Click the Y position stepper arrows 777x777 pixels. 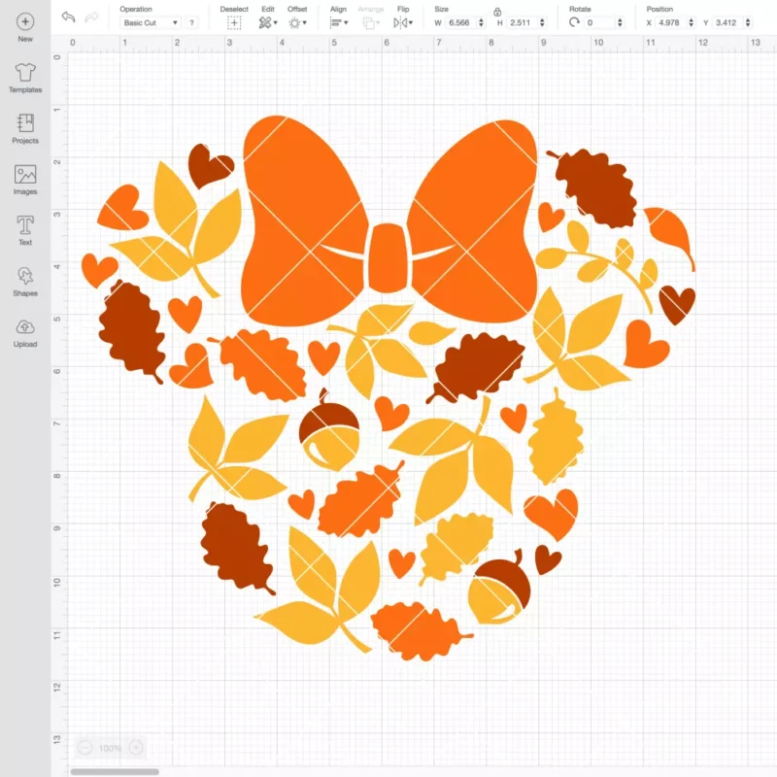click(x=748, y=22)
